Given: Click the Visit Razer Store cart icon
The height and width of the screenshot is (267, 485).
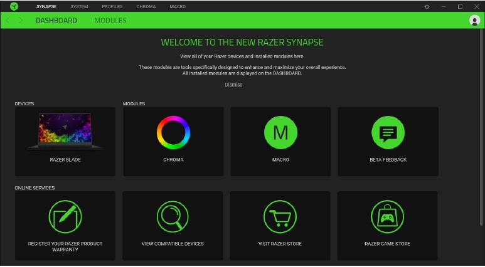Looking at the screenshot, I should click(x=280, y=216).
